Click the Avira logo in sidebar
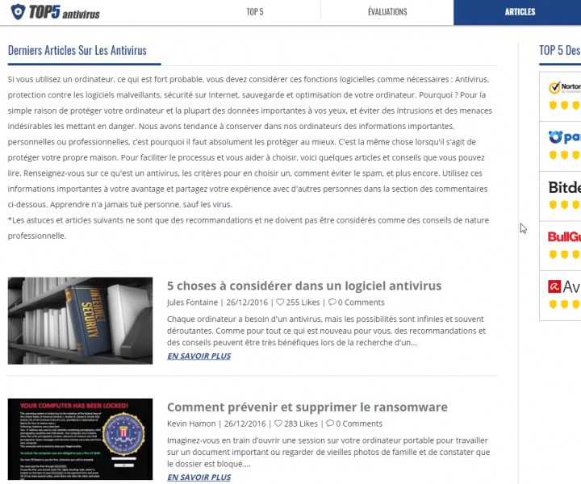Screen dimensions: 581x484 [x=563, y=286]
